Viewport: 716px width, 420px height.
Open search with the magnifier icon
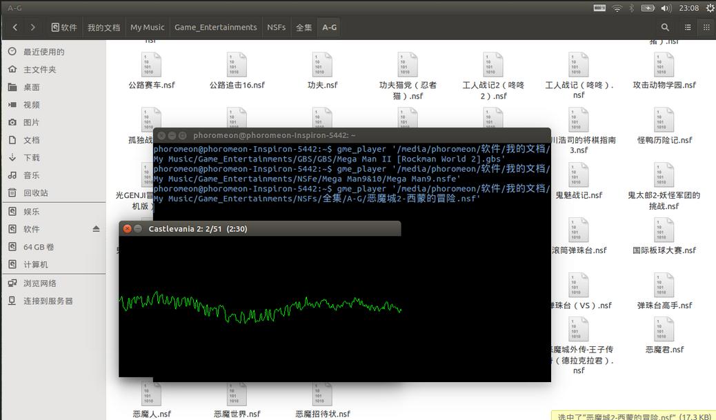(x=666, y=28)
